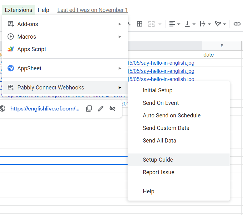
Task: Click the borders toolbar icon
Action: [139, 24]
